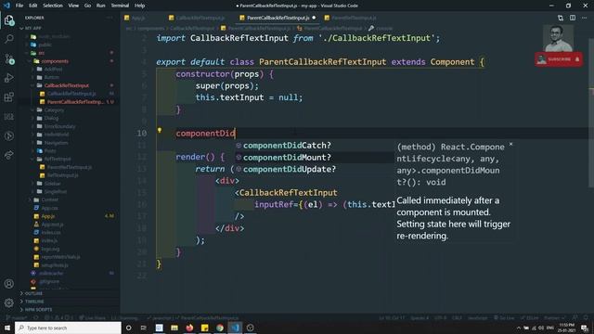Open App.js file in explorer
The image size is (594, 334).
point(48,216)
